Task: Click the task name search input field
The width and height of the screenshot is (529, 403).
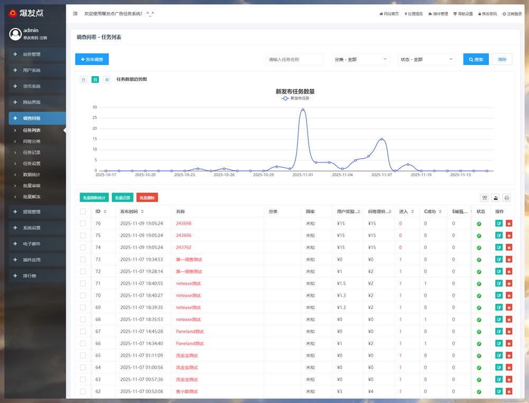Action: click(x=294, y=60)
